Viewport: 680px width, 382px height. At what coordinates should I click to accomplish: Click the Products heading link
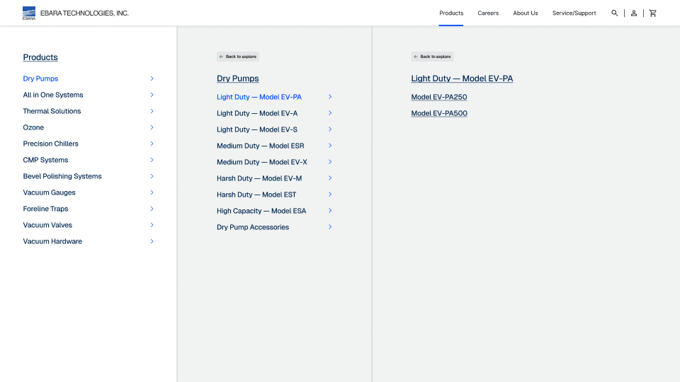click(x=40, y=57)
